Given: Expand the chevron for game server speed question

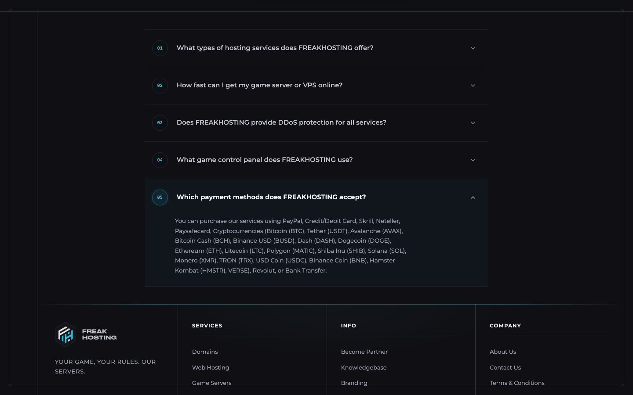Looking at the screenshot, I should pyautogui.click(x=473, y=86).
